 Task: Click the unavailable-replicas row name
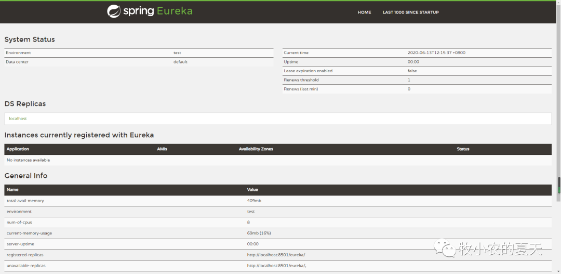[x=26, y=265]
